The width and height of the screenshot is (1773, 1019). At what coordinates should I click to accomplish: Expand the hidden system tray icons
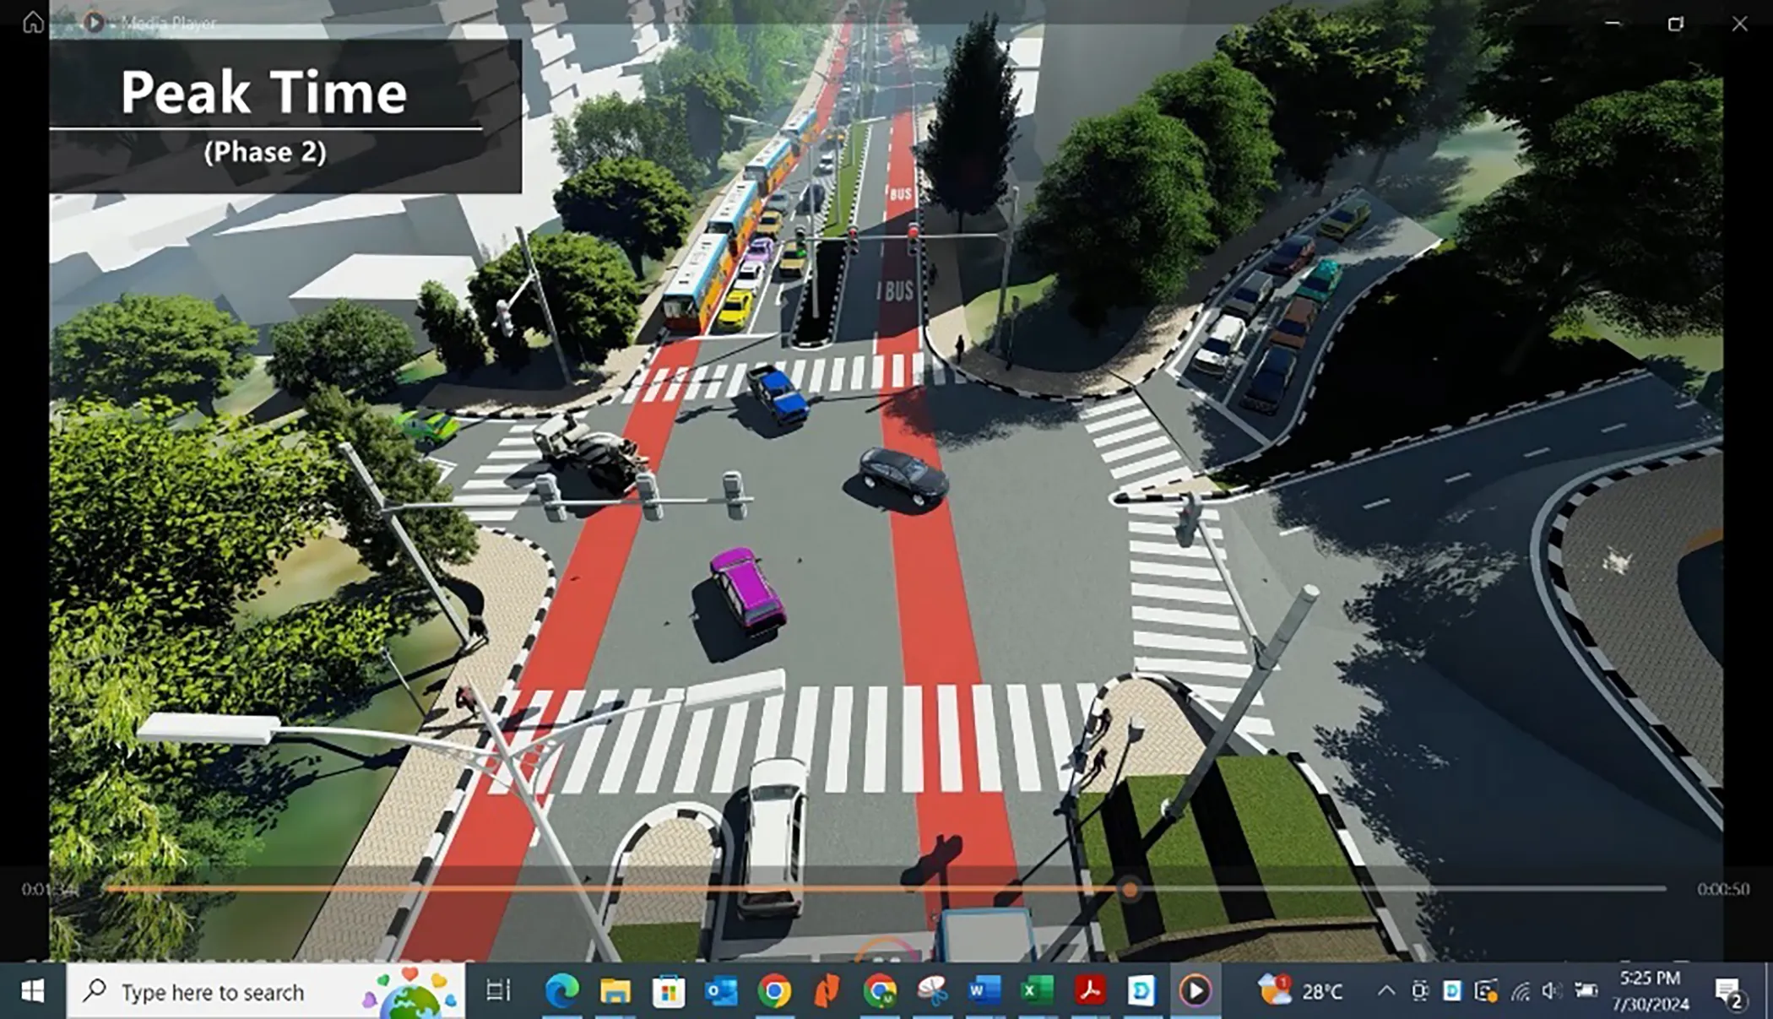coord(1385,991)
